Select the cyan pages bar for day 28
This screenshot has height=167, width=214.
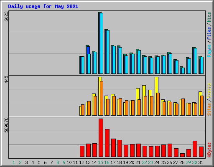coord(183,71)
